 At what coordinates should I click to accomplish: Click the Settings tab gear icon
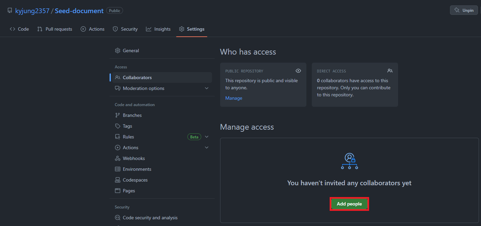pos(182,29)
